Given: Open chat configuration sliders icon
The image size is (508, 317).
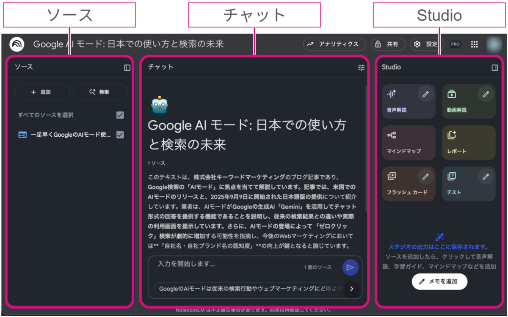Looking at the screenshot, I should tap(361, 67).
